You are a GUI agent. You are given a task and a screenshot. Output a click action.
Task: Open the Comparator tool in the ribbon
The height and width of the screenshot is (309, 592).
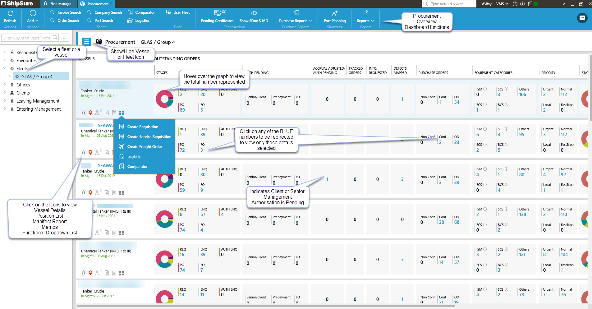[141, 12]
